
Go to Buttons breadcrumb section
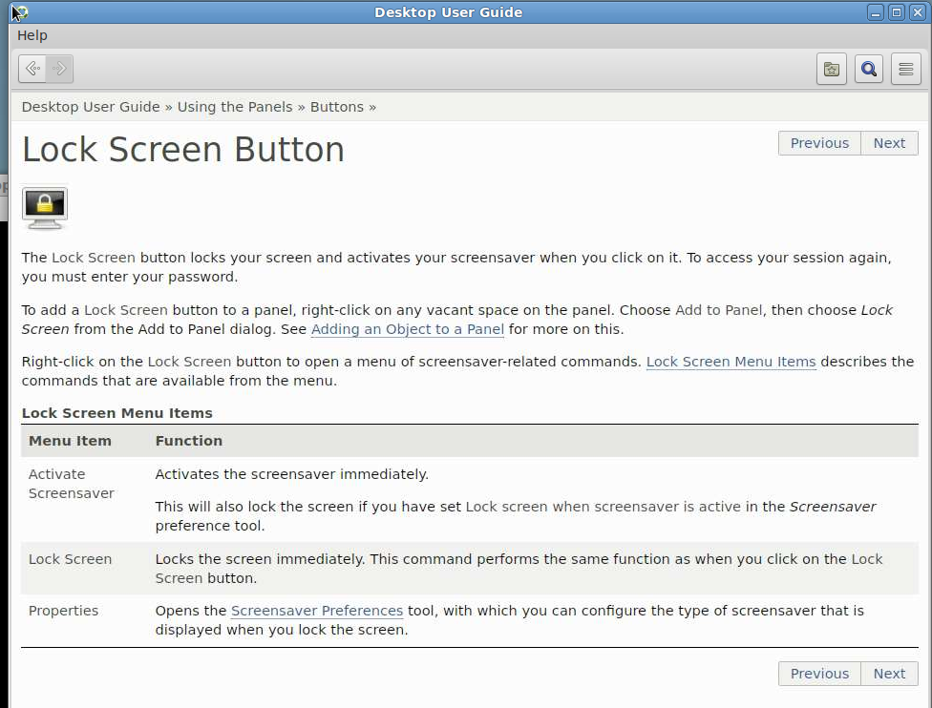point(337,107)
